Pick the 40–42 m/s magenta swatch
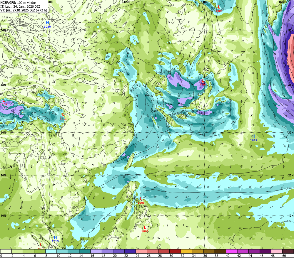 coord(232,251)
